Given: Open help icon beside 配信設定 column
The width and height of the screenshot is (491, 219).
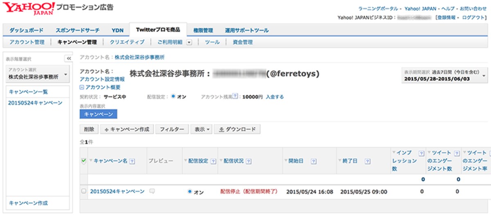Looking at the screenshot, I should point(214,161).
